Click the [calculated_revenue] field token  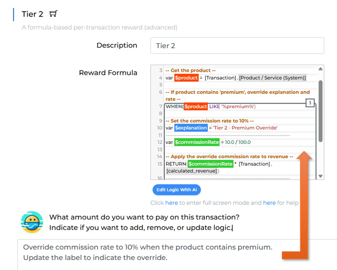[192, 171]
